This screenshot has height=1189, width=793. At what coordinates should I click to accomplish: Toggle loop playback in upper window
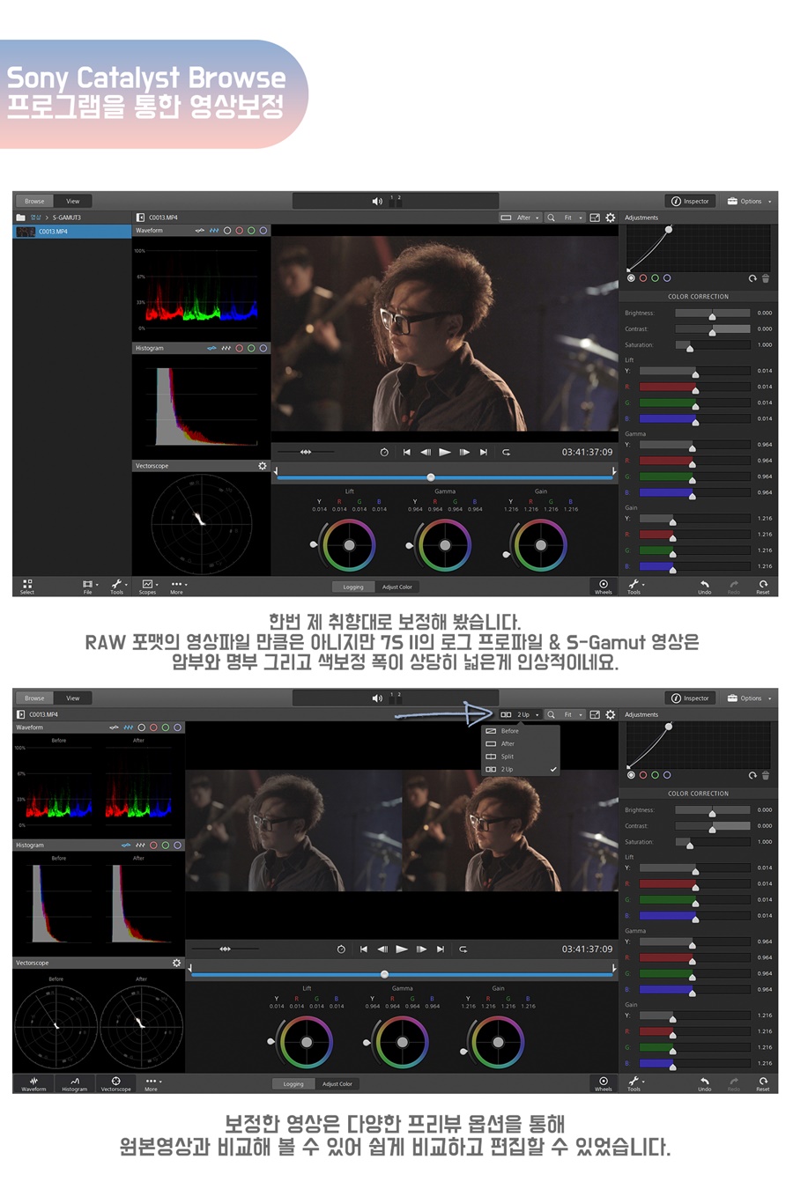coord(506,452)
